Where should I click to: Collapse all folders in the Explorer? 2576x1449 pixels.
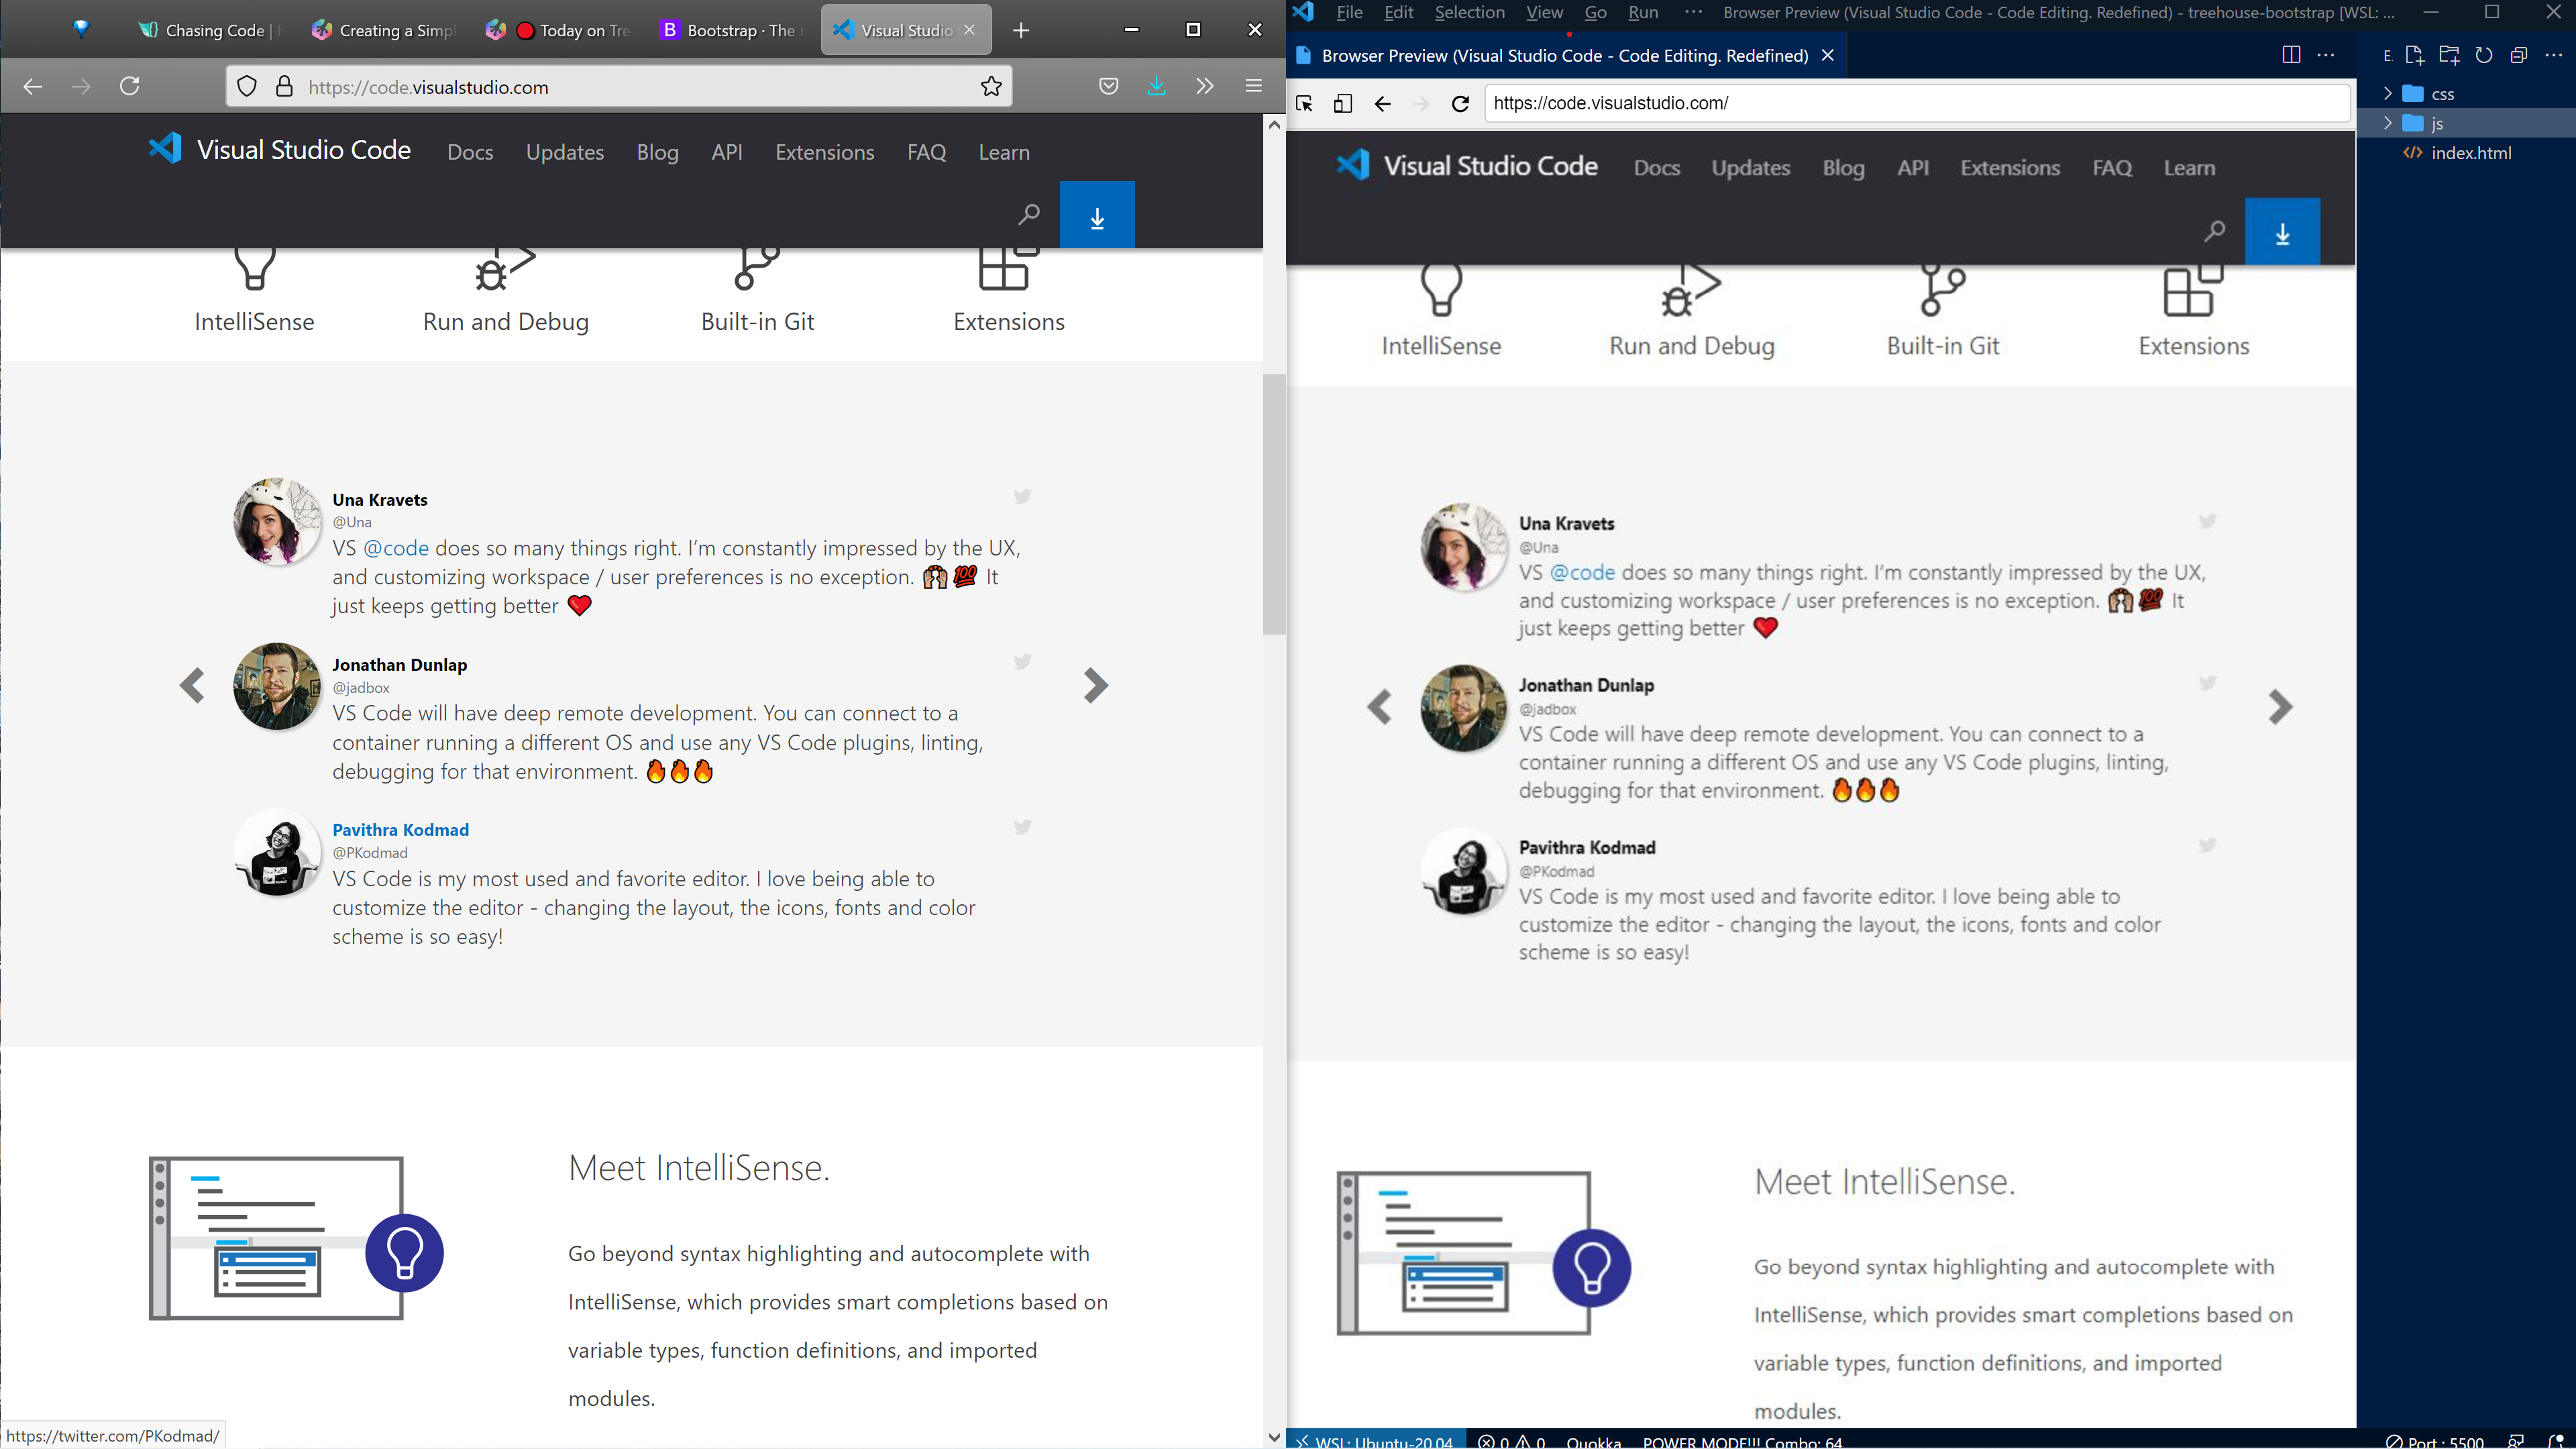click(2518, 55)
